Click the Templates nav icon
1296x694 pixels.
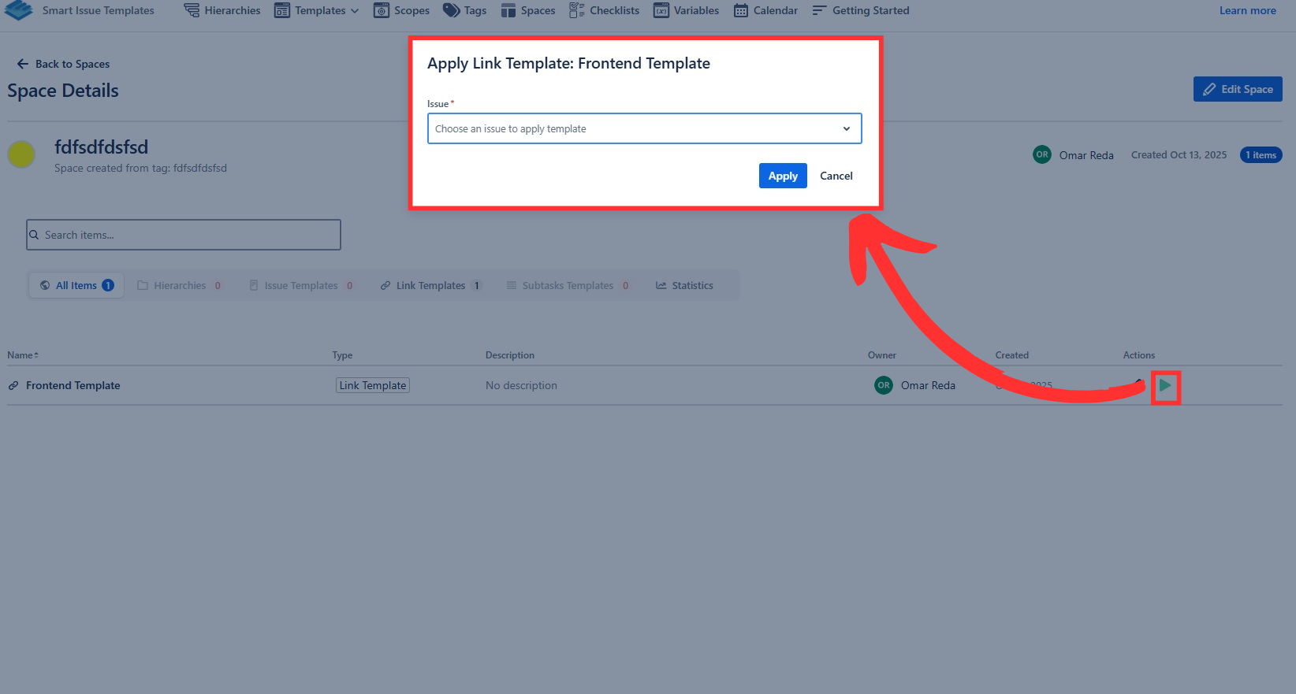coord(282,10)
